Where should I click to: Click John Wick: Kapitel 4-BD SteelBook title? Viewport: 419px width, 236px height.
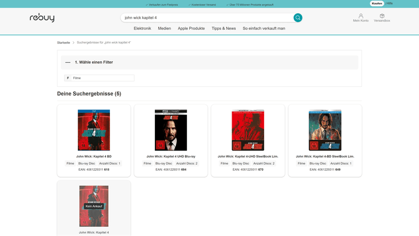(x=325, y=156)
